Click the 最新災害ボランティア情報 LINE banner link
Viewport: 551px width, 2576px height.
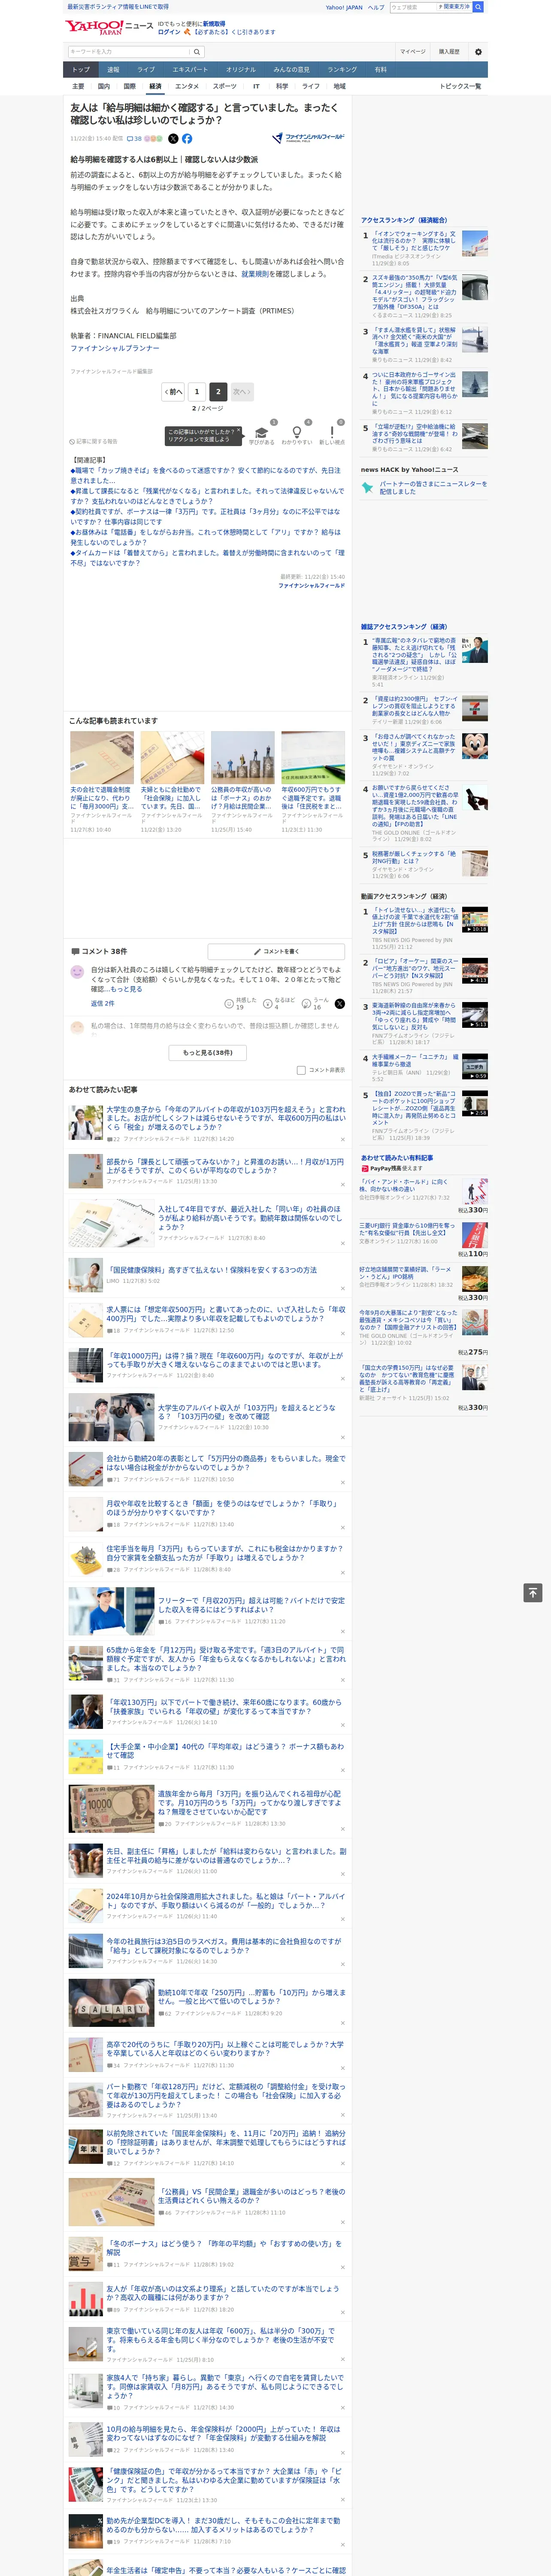[x=118, y=7]
